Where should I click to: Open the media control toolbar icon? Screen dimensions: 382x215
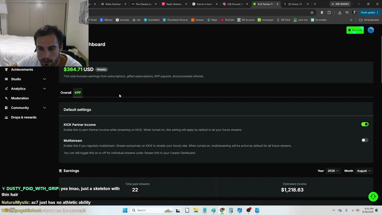[347, 13]
